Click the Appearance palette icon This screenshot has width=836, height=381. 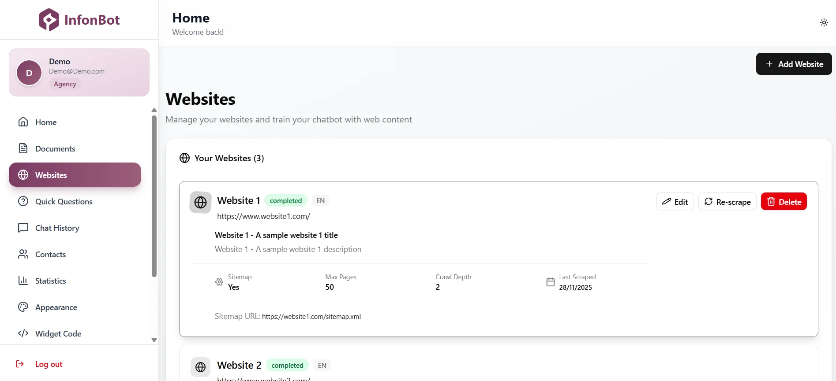coord(23,307)
